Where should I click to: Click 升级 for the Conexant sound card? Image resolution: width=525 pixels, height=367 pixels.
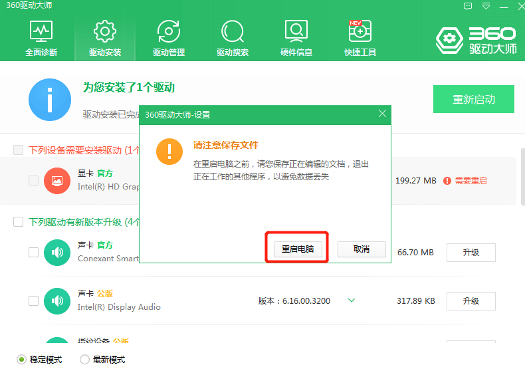pos(471,253)
